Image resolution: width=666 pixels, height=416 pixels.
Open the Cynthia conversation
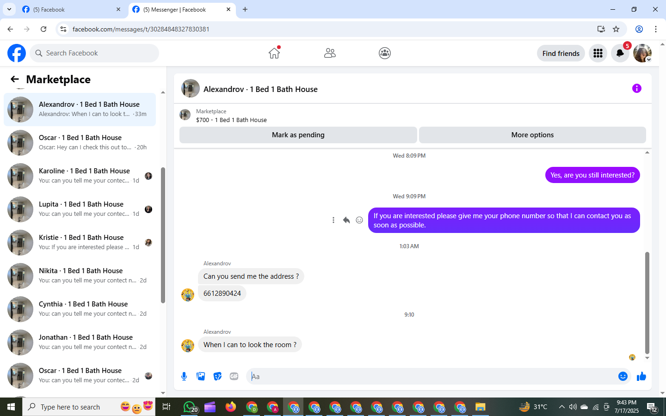click(80, 309)
